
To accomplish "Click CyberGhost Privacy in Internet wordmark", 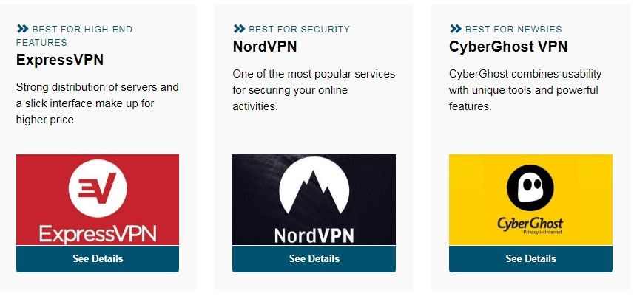I will 530,225.
